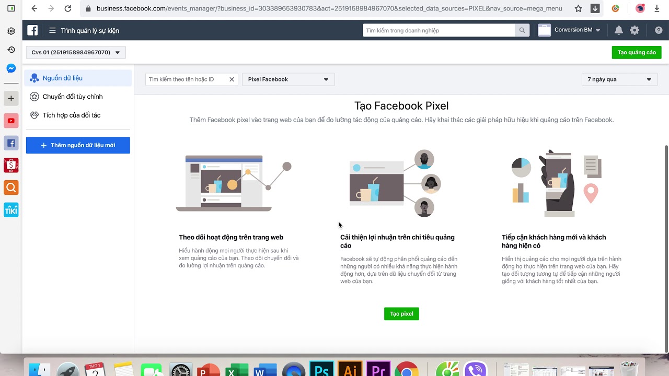Click heading Tiếp cận khách hàng mới

tap(553, 241)
